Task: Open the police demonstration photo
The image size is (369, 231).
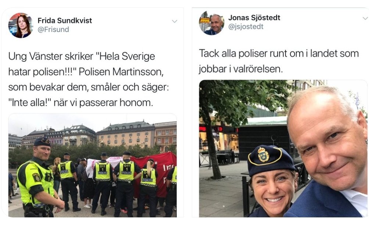Action: 93,165
